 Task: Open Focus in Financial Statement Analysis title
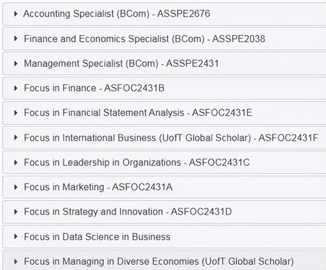[x=138, y=113]
